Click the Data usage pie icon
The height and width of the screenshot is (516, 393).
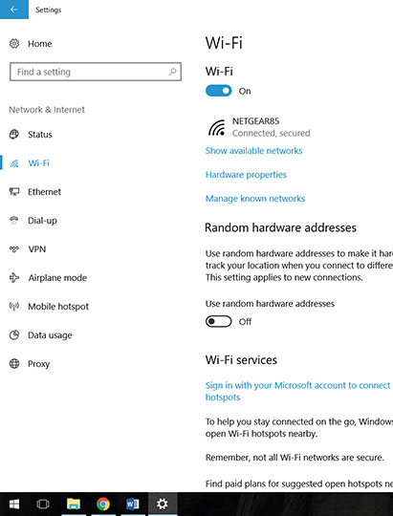(x=14, y=335)
